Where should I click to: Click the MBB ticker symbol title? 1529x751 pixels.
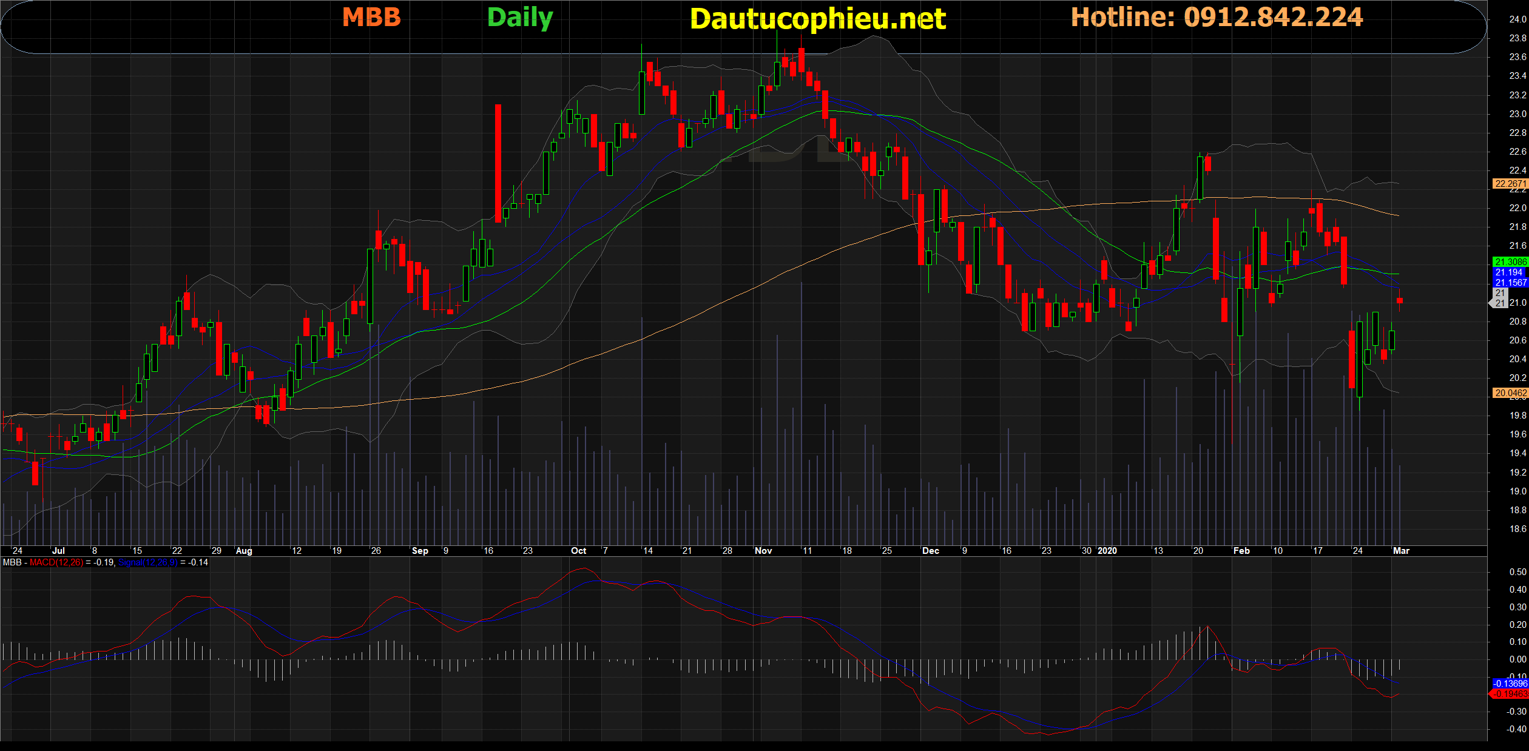(371, 17)
